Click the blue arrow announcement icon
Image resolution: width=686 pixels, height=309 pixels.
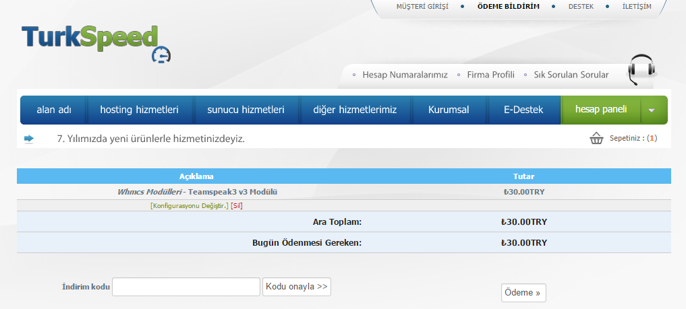tap(29, 139)
